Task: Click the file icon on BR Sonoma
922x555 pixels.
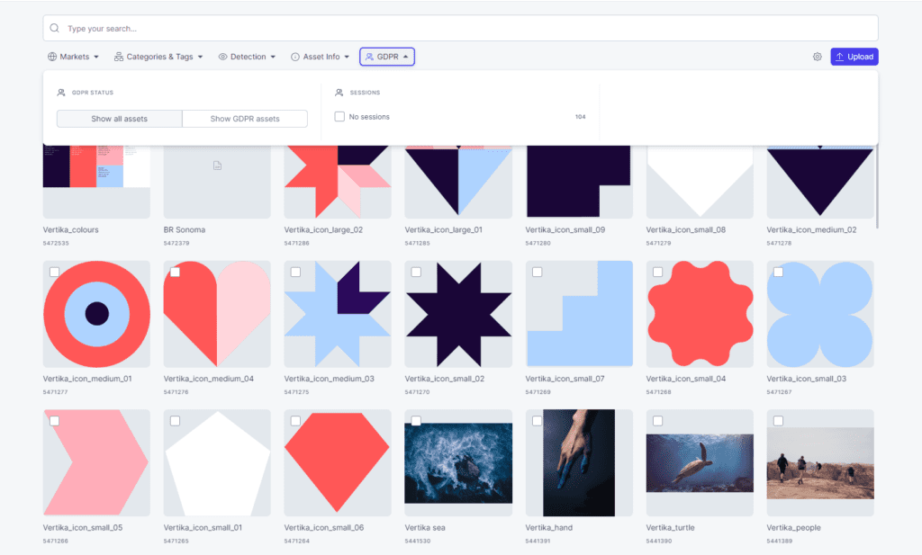Action: 217,166
